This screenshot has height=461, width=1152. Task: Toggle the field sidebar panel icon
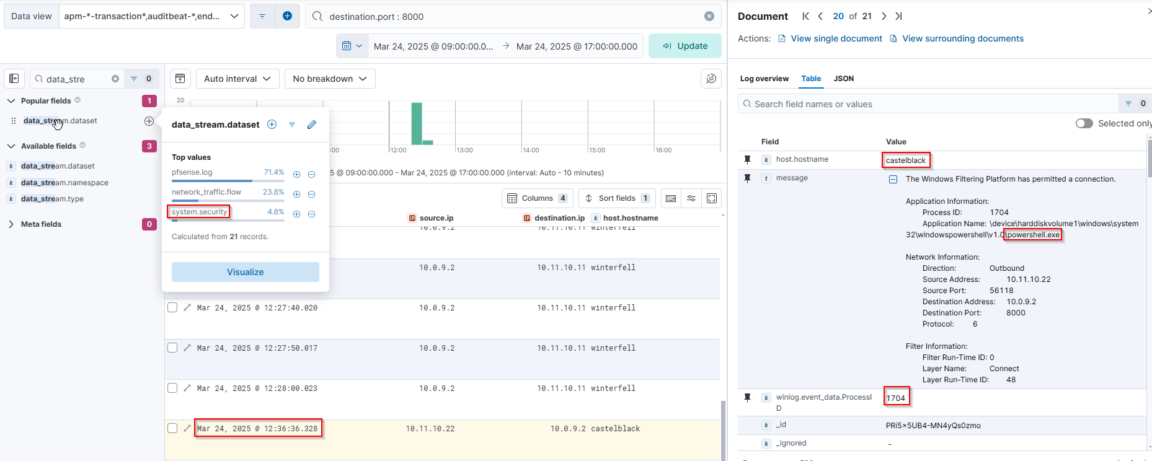[x=14, y=79]
